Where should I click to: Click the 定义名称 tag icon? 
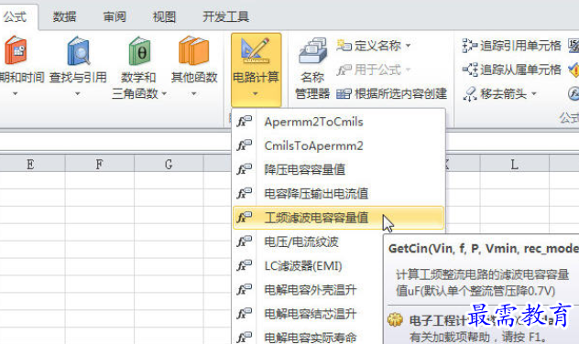tap(344, 46)
